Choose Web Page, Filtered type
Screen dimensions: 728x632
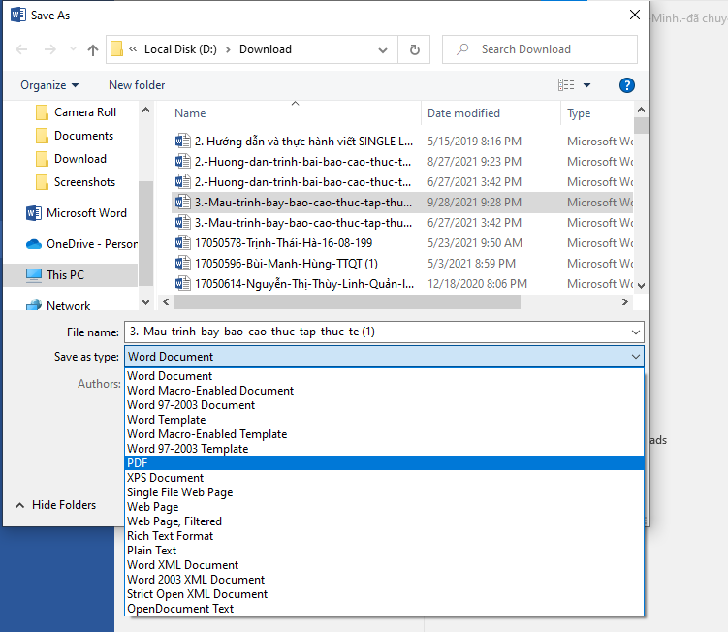[385, 521]
